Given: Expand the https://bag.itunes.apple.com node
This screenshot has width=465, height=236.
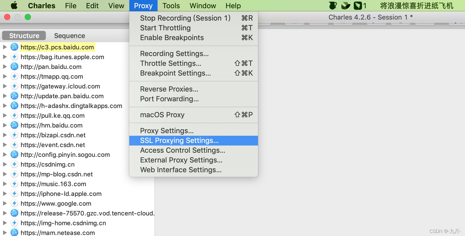Looking at the screenshot, I should point(5,57).
